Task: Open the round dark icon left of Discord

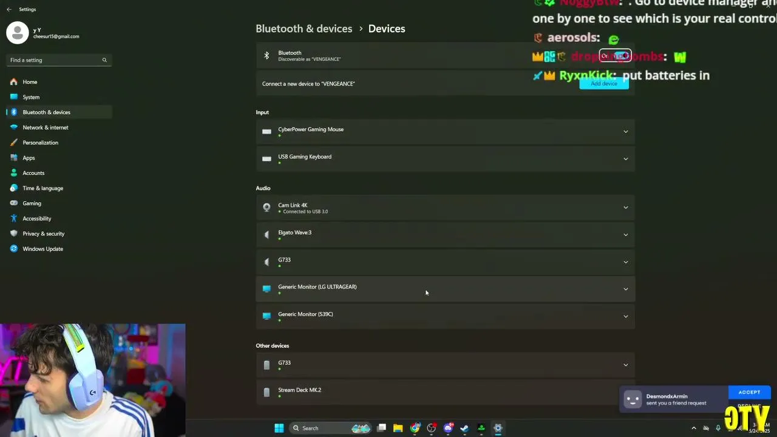Action: click(x=432, y=428)
